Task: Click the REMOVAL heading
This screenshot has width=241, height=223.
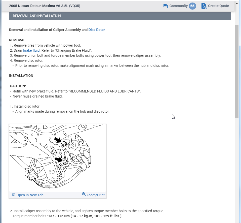Action: (17, 40)
